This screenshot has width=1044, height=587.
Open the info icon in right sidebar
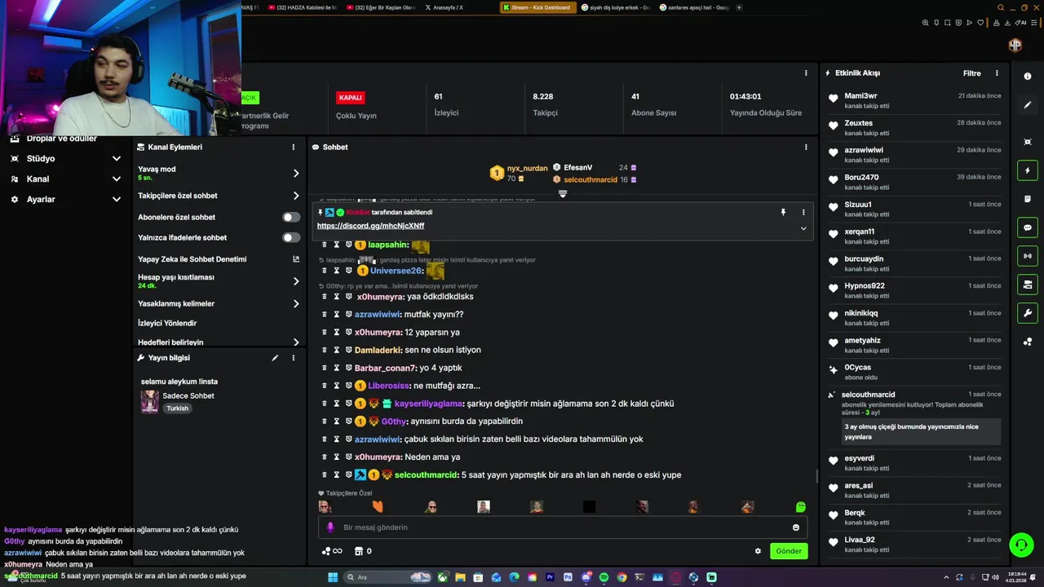pos(1027,77)
